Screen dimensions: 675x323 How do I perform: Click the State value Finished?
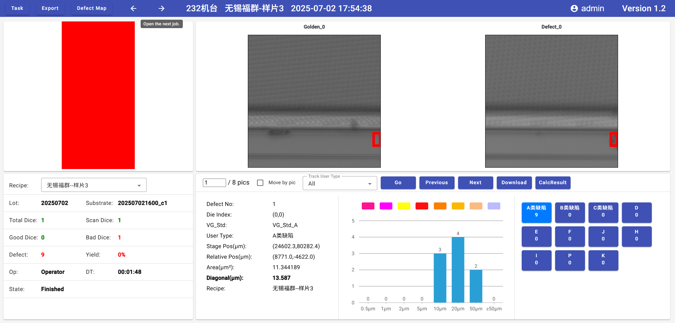[x=52, y=289]
